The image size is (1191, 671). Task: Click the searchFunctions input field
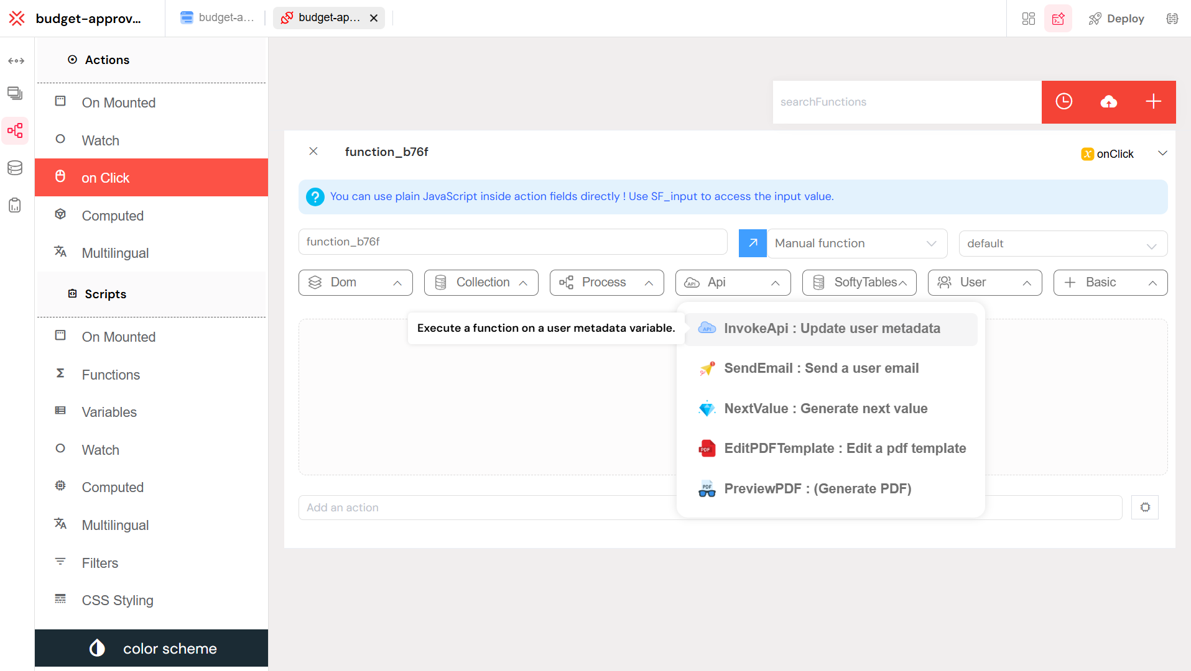coord(906,102)
